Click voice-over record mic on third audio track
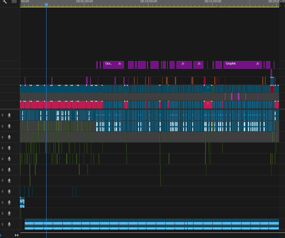Viewport: 285px width, 238px height. tap(9, 137)
